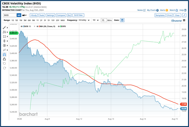Screen dimensions: 189x127
Task: Open the Tools menu button
Action: tap(42, 15)
